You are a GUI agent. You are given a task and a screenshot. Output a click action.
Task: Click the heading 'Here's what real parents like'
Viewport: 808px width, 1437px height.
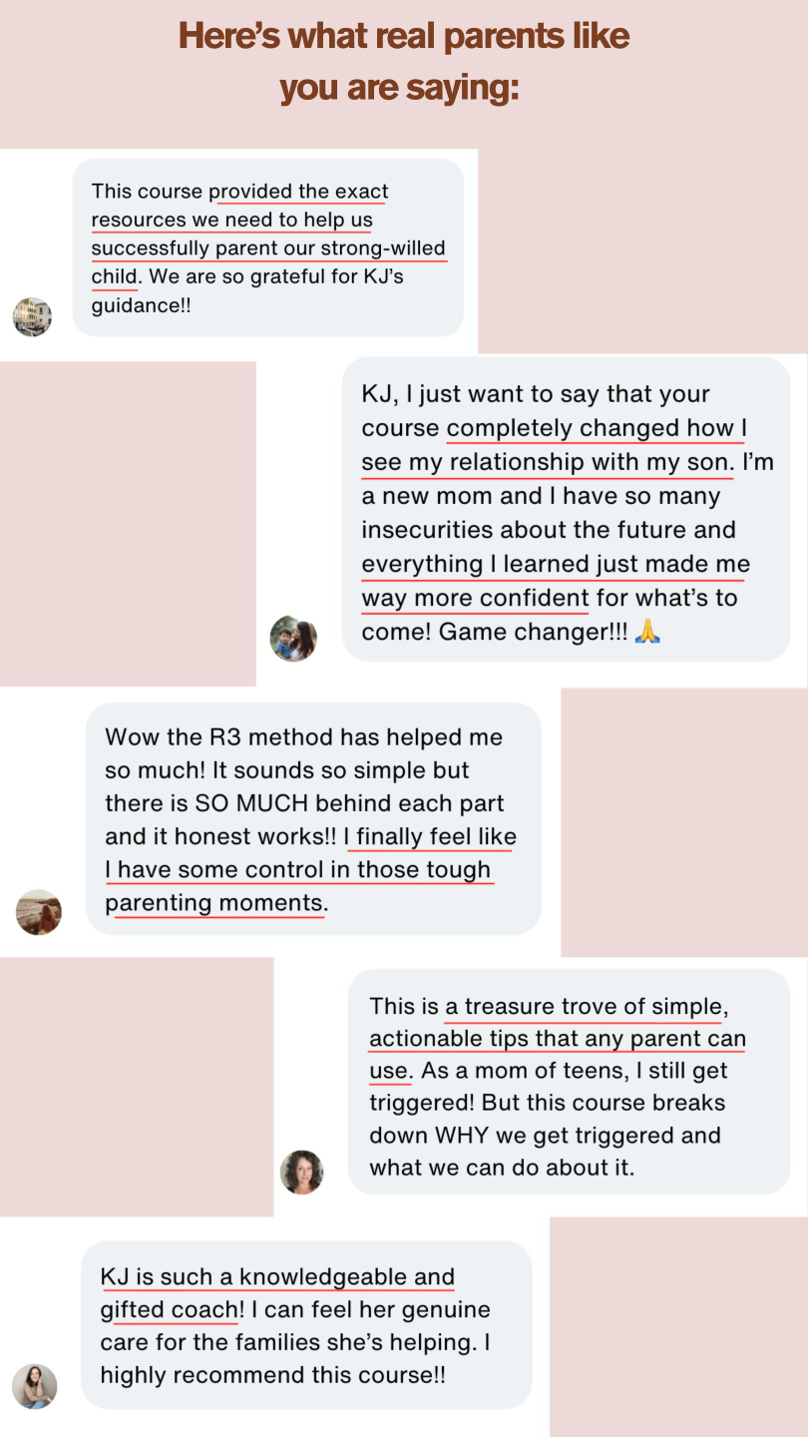pos(404,37)
